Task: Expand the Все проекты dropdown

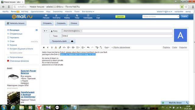Action: click(x=88, y=12)
